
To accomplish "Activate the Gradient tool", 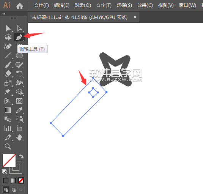I will [x=8, y=110].
